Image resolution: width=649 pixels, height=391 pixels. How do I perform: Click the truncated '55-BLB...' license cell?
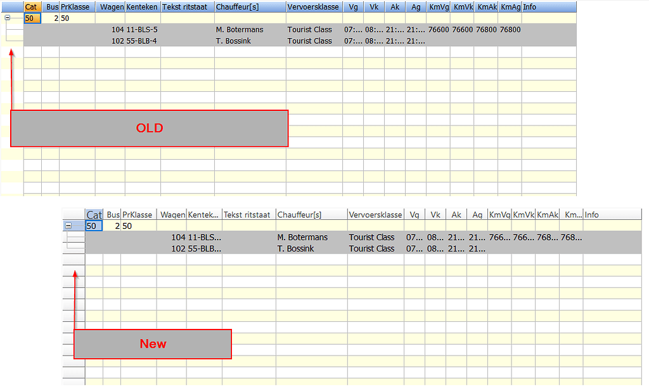(204, 249)
